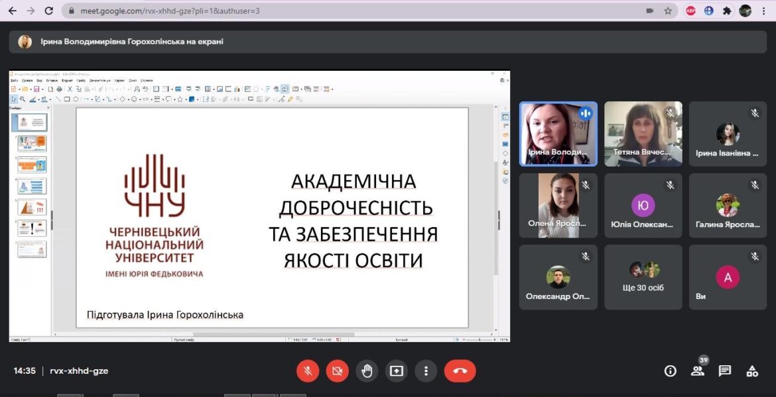Click Open folder icon in Impress toolbar
Image resolution: width=776 pixels, height=397 pixels.
[25, 89]
